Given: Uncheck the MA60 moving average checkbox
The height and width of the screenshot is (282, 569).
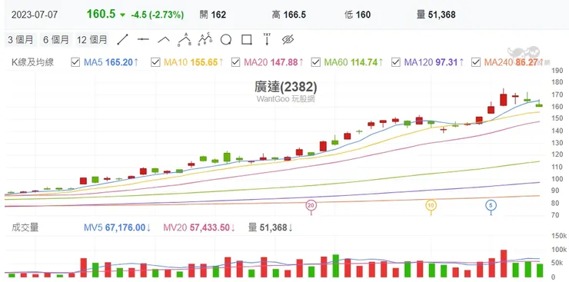Looking at the screenshot, I should coord(315,62).
